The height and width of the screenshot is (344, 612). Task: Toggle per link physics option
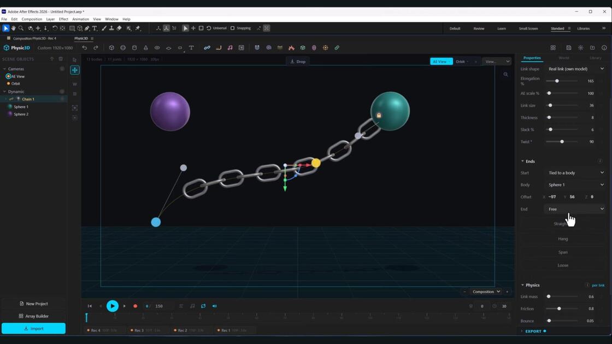tap(598, 285)
